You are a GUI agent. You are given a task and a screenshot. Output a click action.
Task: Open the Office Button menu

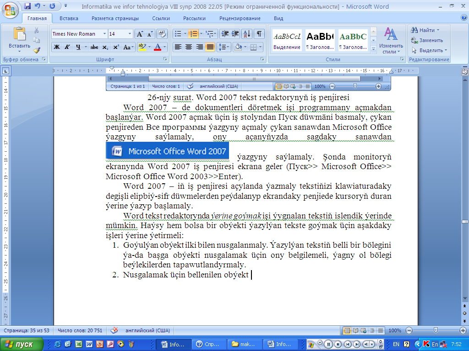click(x=10, y=10)
